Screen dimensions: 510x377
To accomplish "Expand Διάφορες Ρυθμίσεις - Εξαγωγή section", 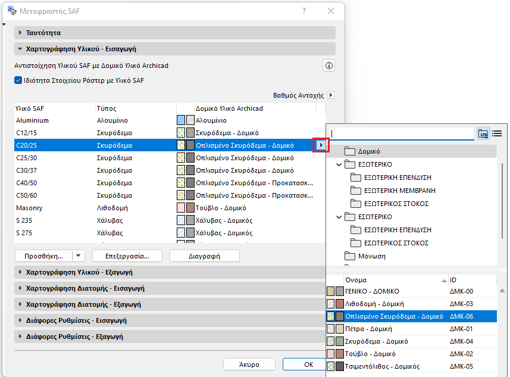I will click(x=20, y=337).
